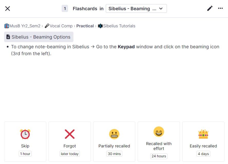The height and width of the screenshot is (164, 228).
Task: Close the flashcard review with X icon
Action: (8, 8)
